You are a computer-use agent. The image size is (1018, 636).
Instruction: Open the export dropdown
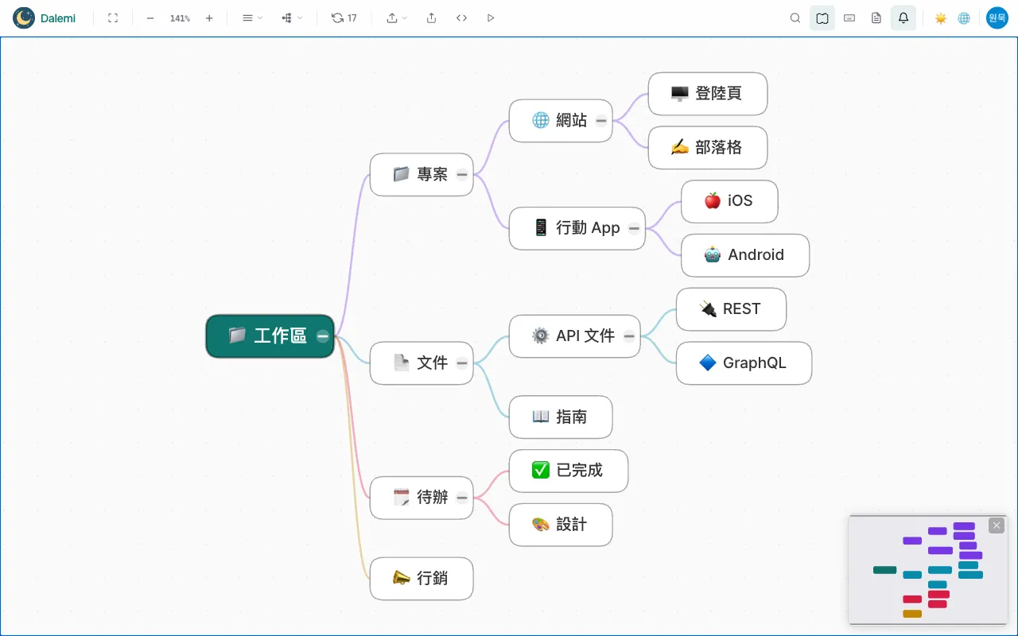tap(397, 17)
